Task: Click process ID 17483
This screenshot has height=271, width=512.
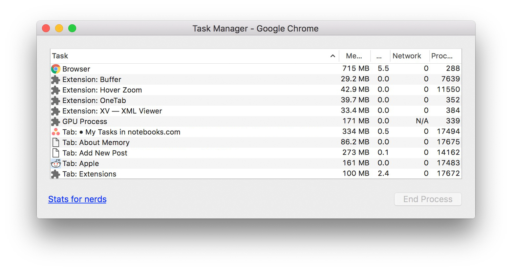Action: [448, 163]
